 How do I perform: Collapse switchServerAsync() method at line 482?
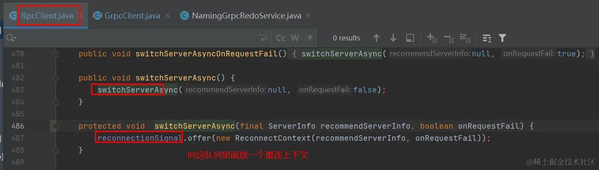[56, 78]
